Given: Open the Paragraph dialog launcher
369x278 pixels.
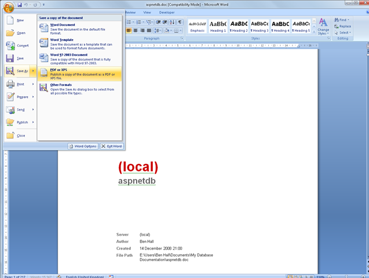Looking at the screenshot, I should click(182, 38).
